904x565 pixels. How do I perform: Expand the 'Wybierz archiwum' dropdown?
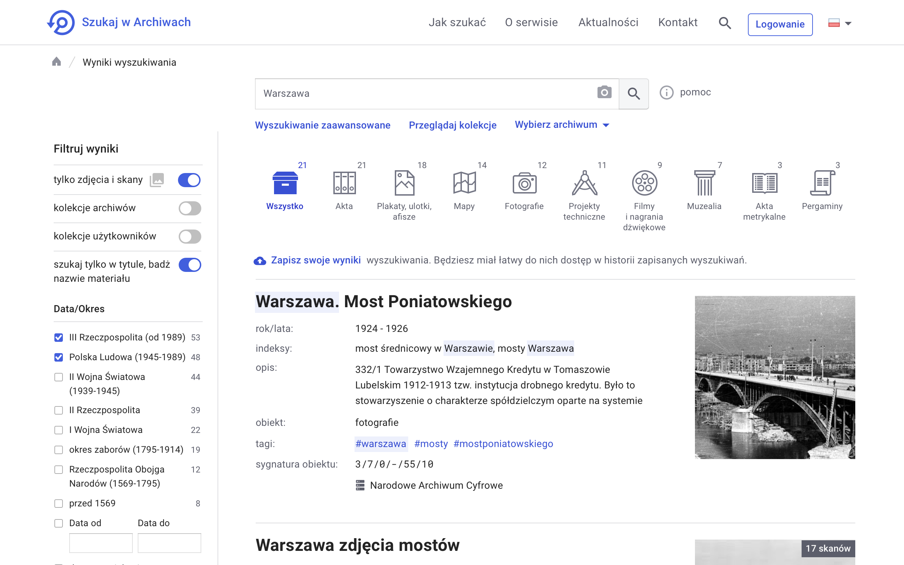[x=562, y=124]
